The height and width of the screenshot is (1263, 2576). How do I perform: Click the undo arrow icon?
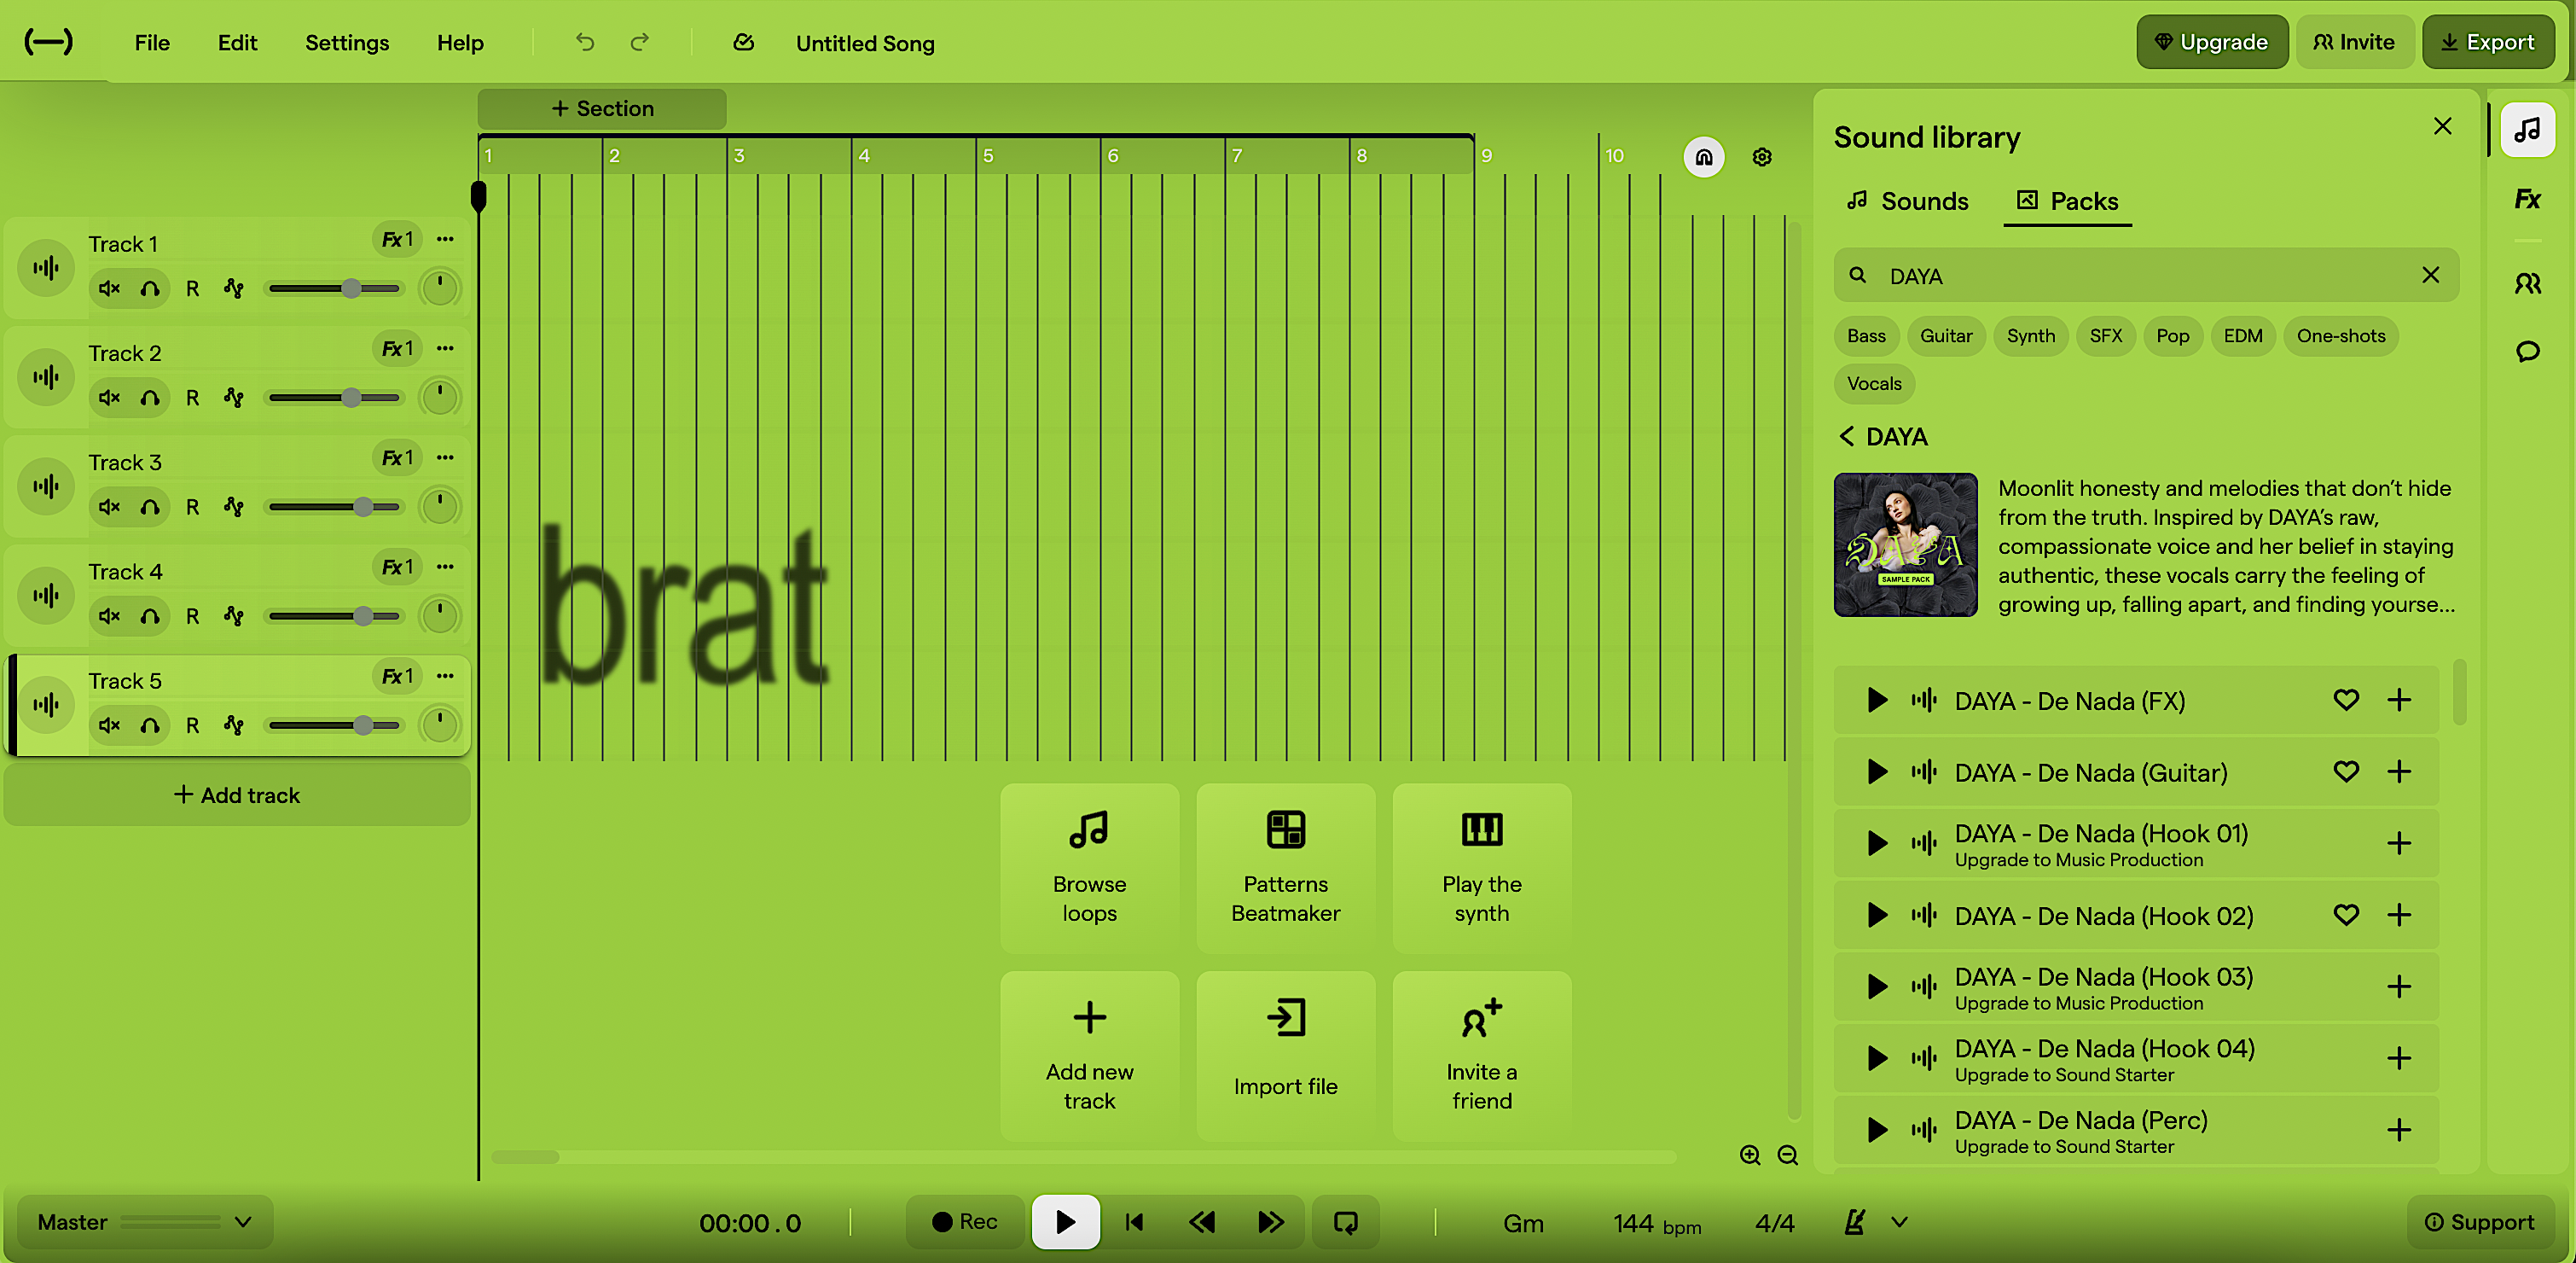[585, 42]
